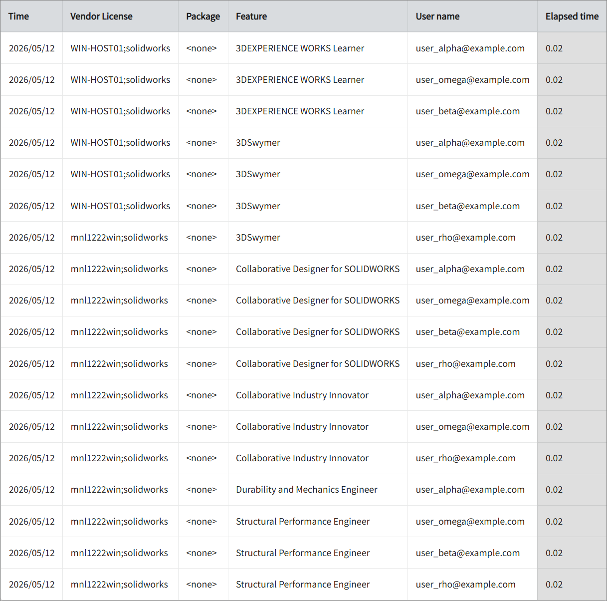This screenshot has width=607, height=601.
Task: Select user_omega's email in the 3DEXPERIENCE WORKS Learner row
Action: click(473, 80)
